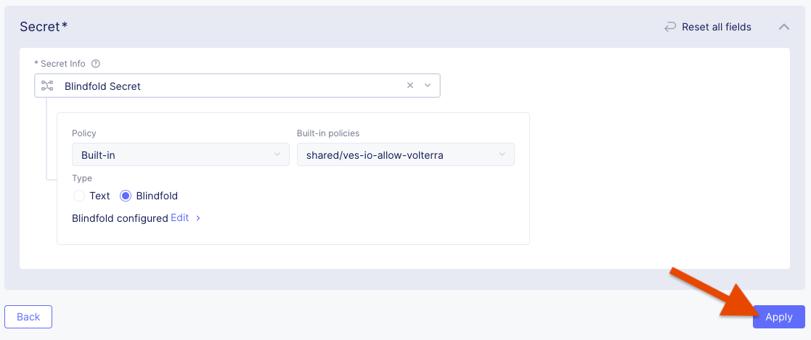
Task: Click the Blindfold Secret text in Secret Info
Action: [x=102, y=86]
